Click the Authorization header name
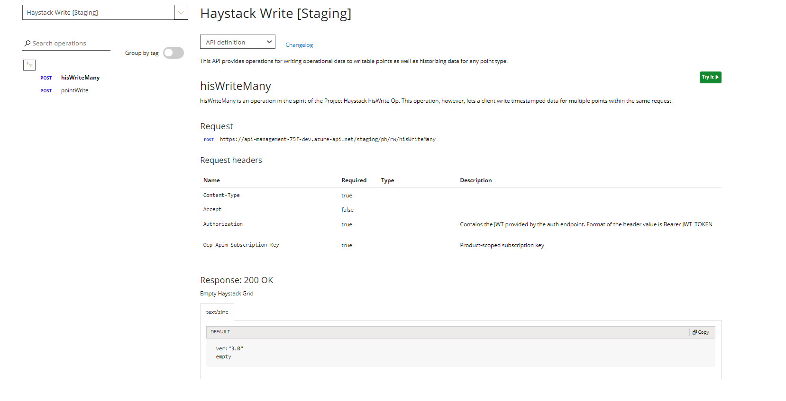786x401 pixels. [223, 224]
